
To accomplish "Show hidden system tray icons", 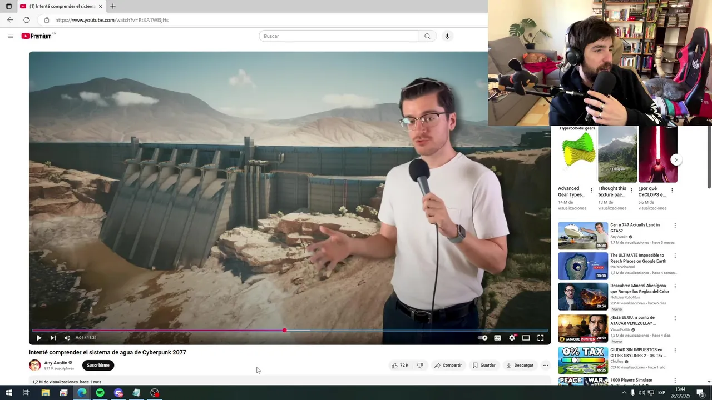I will click(x=624, y=393).
